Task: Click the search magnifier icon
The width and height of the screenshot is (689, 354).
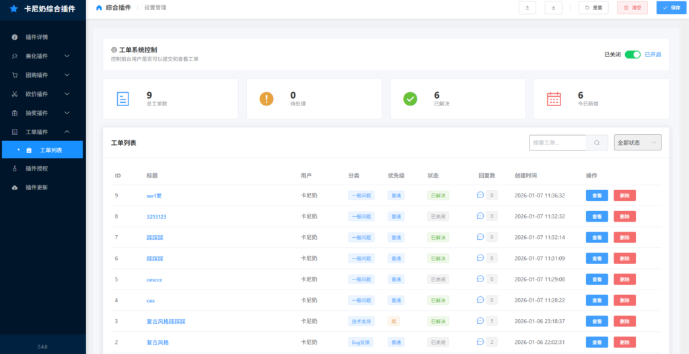Action: coord(597,142)
